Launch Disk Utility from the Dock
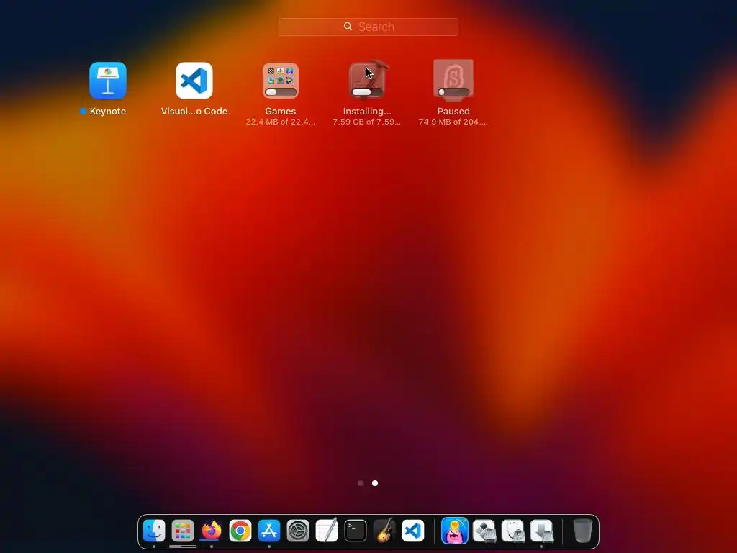 512,531
